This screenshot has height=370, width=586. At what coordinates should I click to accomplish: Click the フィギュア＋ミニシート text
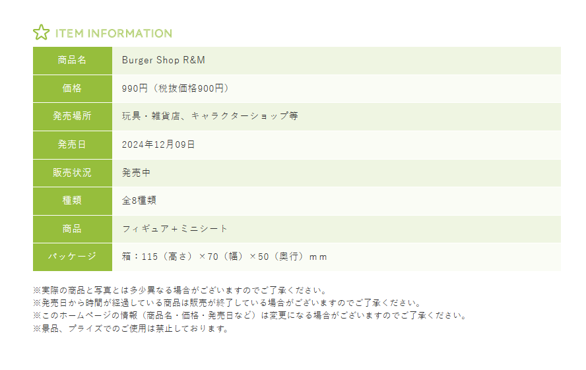(x=175, y=229)
